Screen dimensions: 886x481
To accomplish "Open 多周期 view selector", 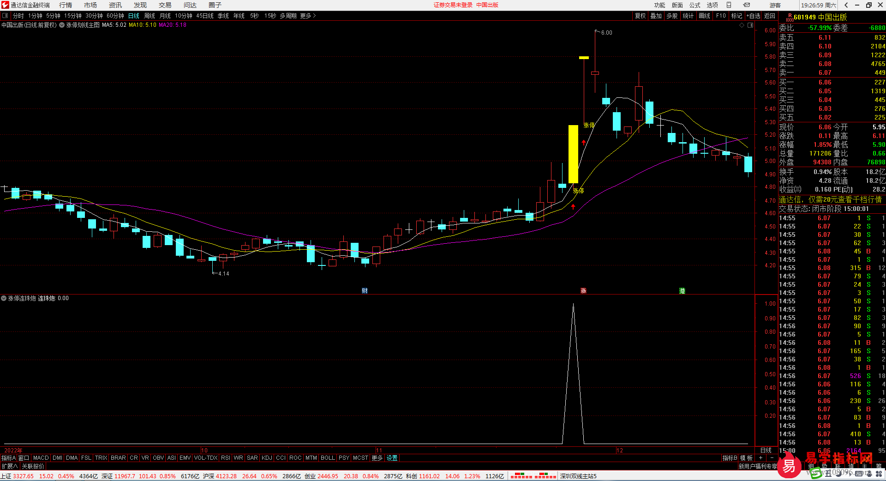I will [288, 16].
